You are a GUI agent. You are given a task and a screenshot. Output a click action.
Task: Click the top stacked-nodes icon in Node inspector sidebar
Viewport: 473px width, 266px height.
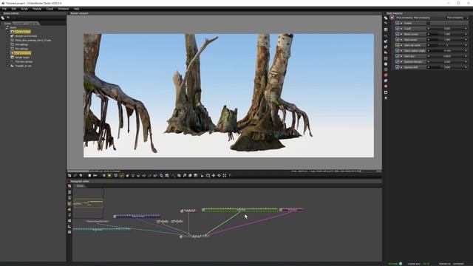tap(386, 18)
